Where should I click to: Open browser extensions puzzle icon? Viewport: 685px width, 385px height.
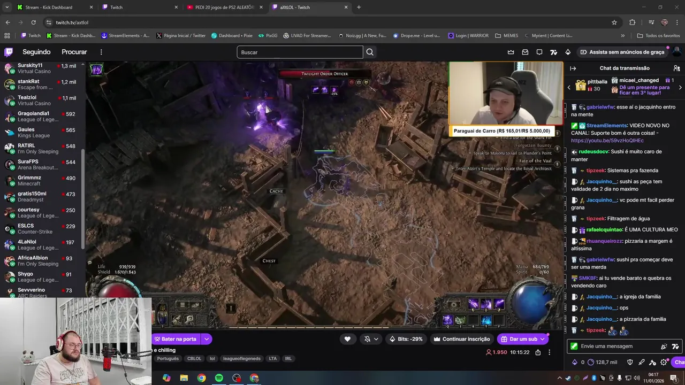click(x=632, y=22)
